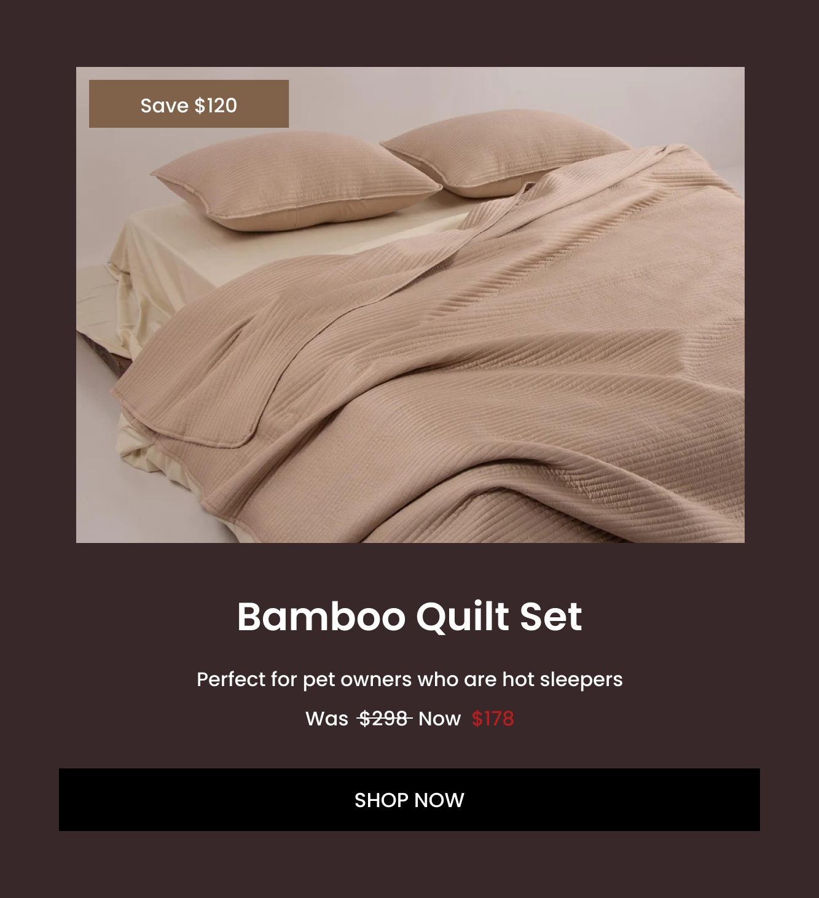
Task: Click the word 'Save' in badge
Action: coord(164,106)
